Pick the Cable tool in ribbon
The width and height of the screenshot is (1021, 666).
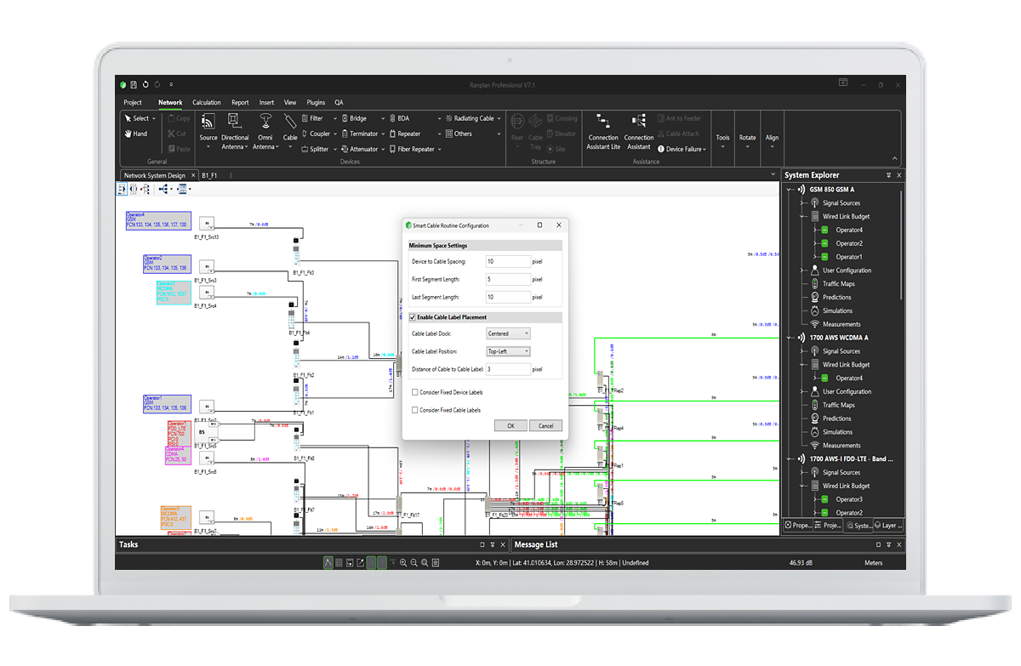point(290,128)
